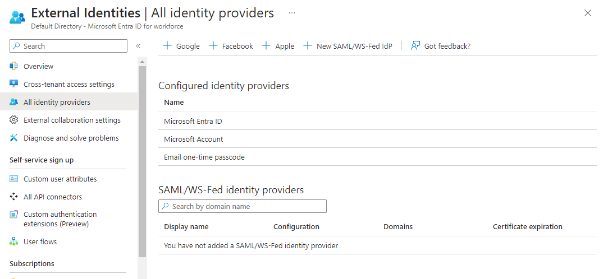Click the sidebar scrollbar thumb

point(142,161)
